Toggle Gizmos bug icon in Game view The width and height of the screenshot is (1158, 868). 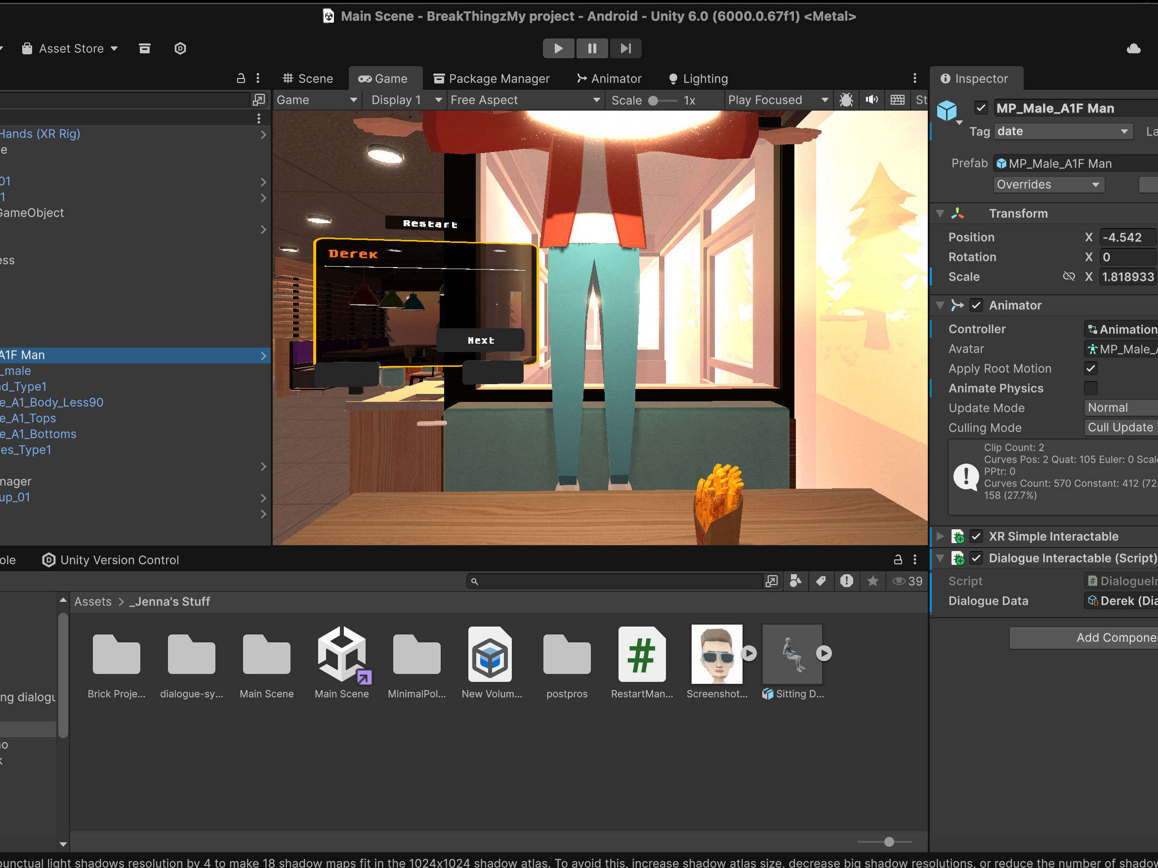point(846,100)
